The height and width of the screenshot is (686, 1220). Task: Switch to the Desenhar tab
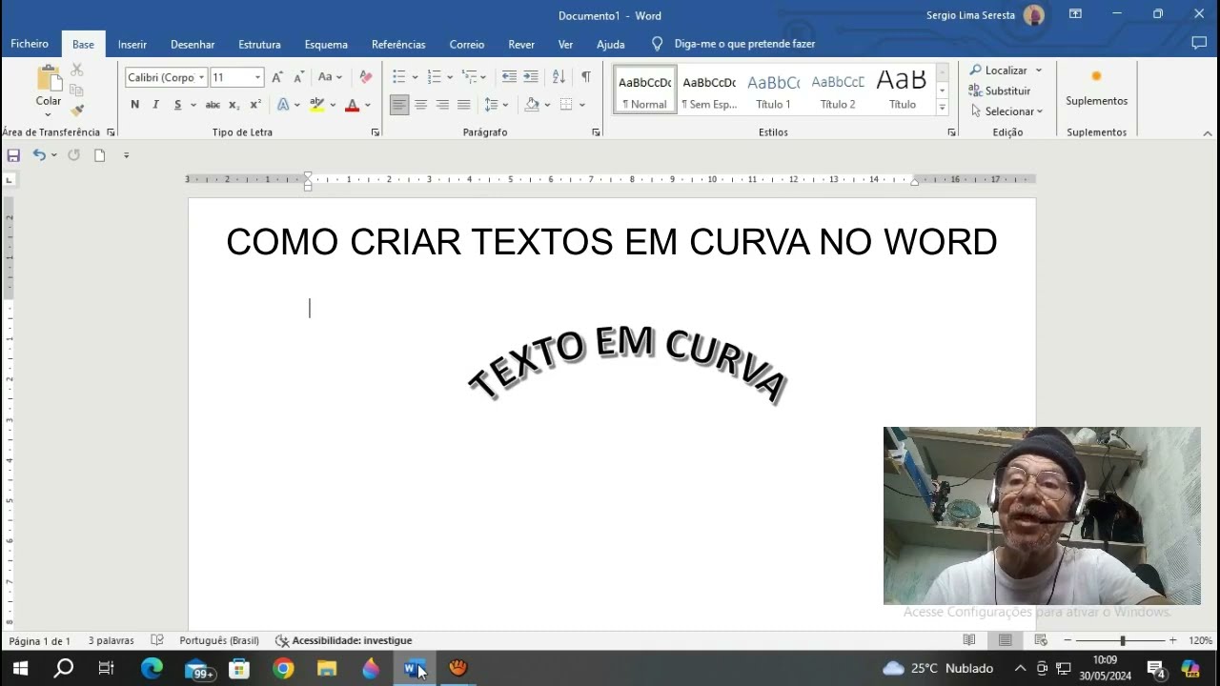pos(193,44)
